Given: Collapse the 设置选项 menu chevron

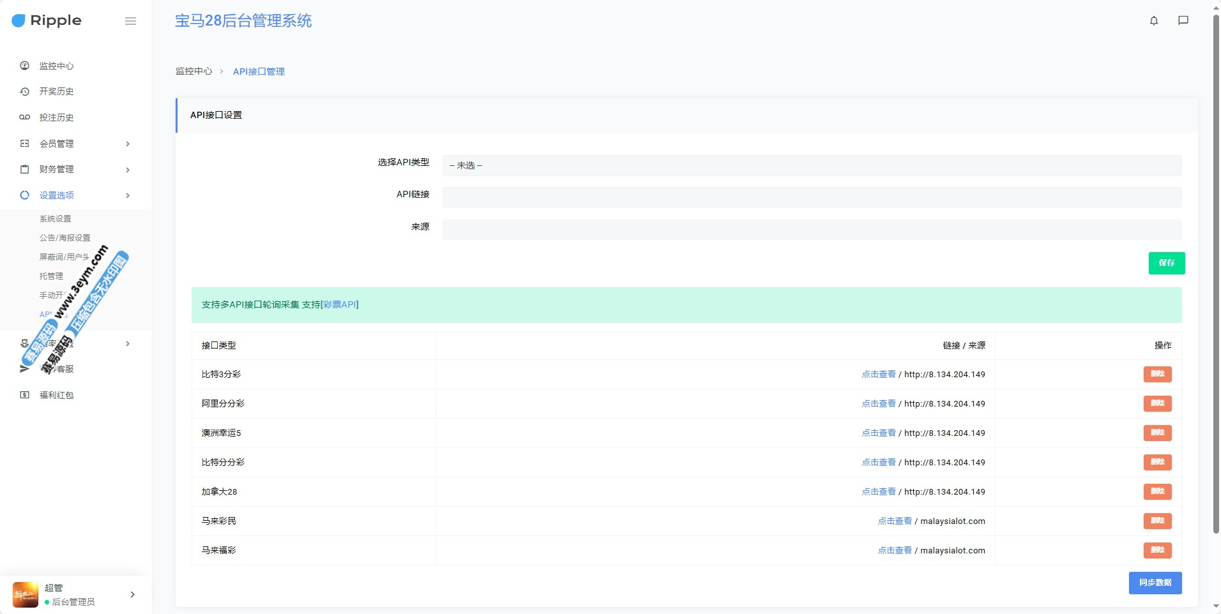Looking at the screenshot, I should tap(128, 195).
